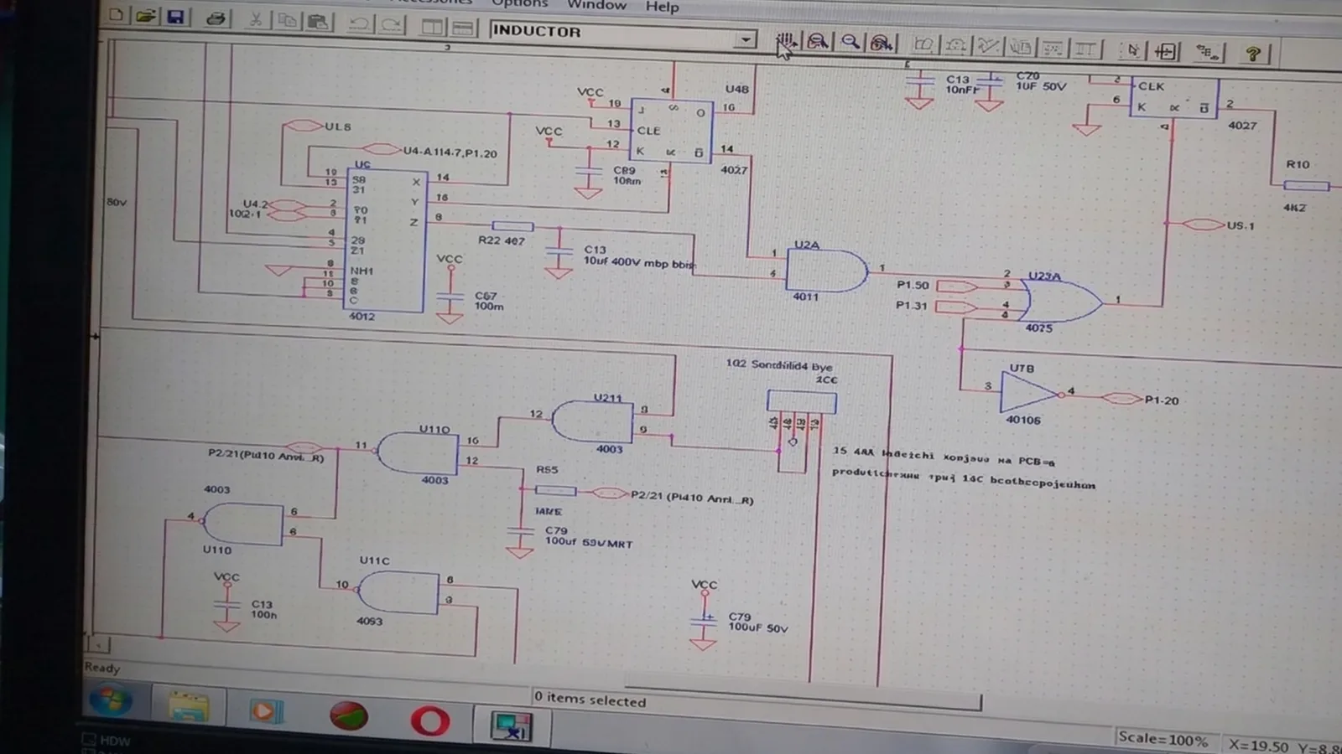The image size is (1342, 754).
Task: Click the Cut scissors icon
Action: pos(256,19)
